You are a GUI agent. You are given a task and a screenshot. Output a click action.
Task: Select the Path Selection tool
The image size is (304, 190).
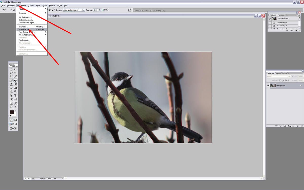tap(11, 96)
